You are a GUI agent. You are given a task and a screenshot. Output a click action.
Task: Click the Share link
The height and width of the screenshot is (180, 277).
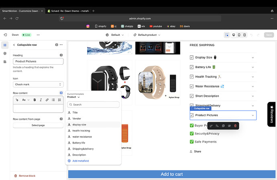pyautogui.click(x=196, y=151)
